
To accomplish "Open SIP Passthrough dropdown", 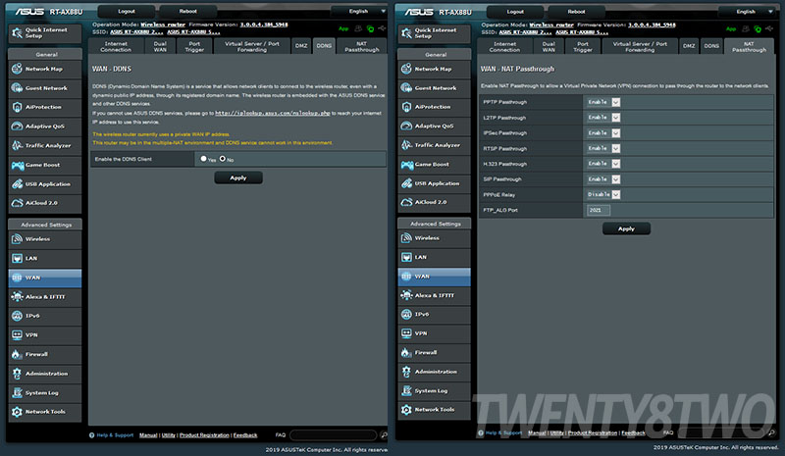I will 603,179.
